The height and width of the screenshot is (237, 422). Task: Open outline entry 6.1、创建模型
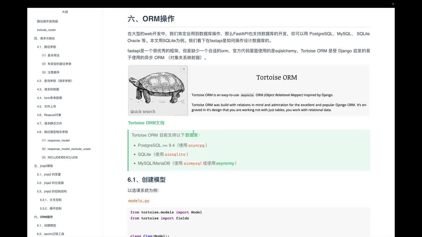[x=46, y=225]
